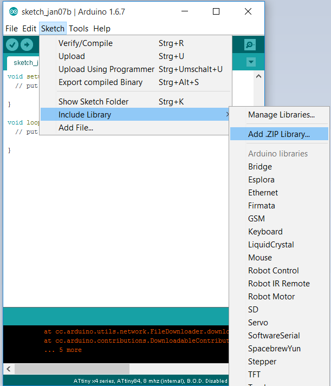Include the GSM library
Screen dimensions: 331x386
tap(279, 219)
